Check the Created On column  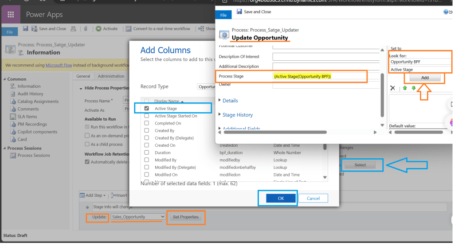[146, 145]
